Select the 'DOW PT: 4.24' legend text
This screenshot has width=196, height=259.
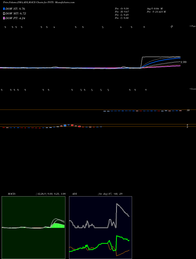click(15, 18)
